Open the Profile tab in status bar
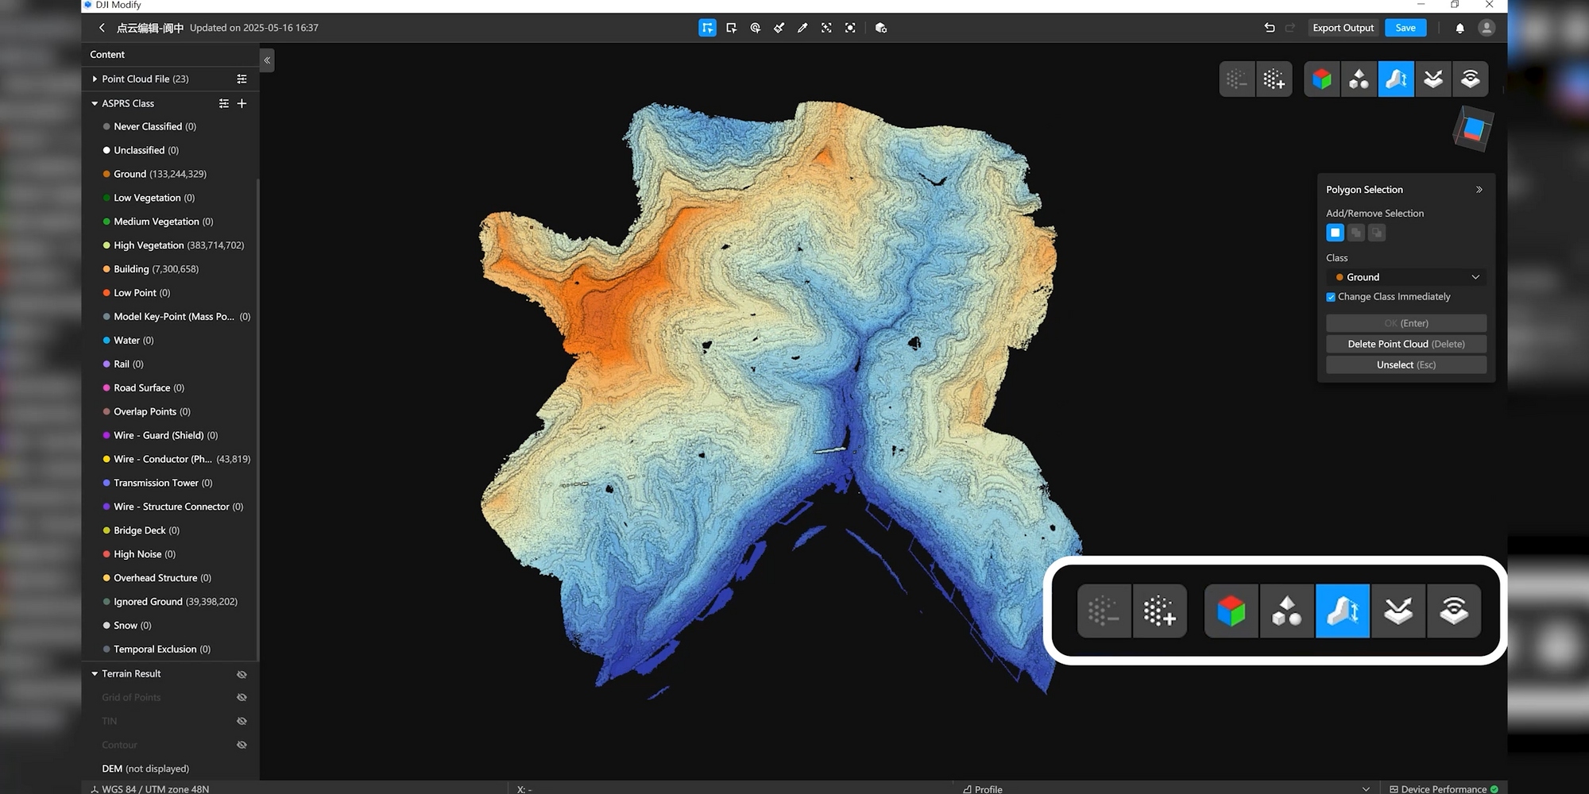Screen dimensions: 1589x794 (x=983, y=788)
